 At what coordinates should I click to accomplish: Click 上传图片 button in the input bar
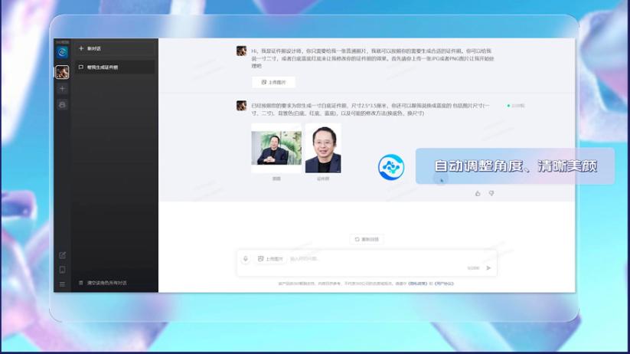coord(271,259)
